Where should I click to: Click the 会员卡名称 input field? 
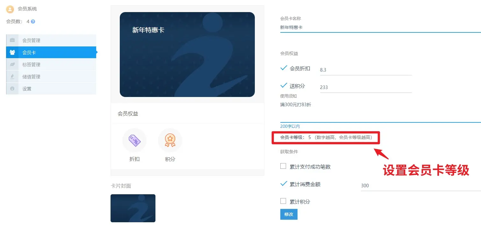(x=379, y=28)
